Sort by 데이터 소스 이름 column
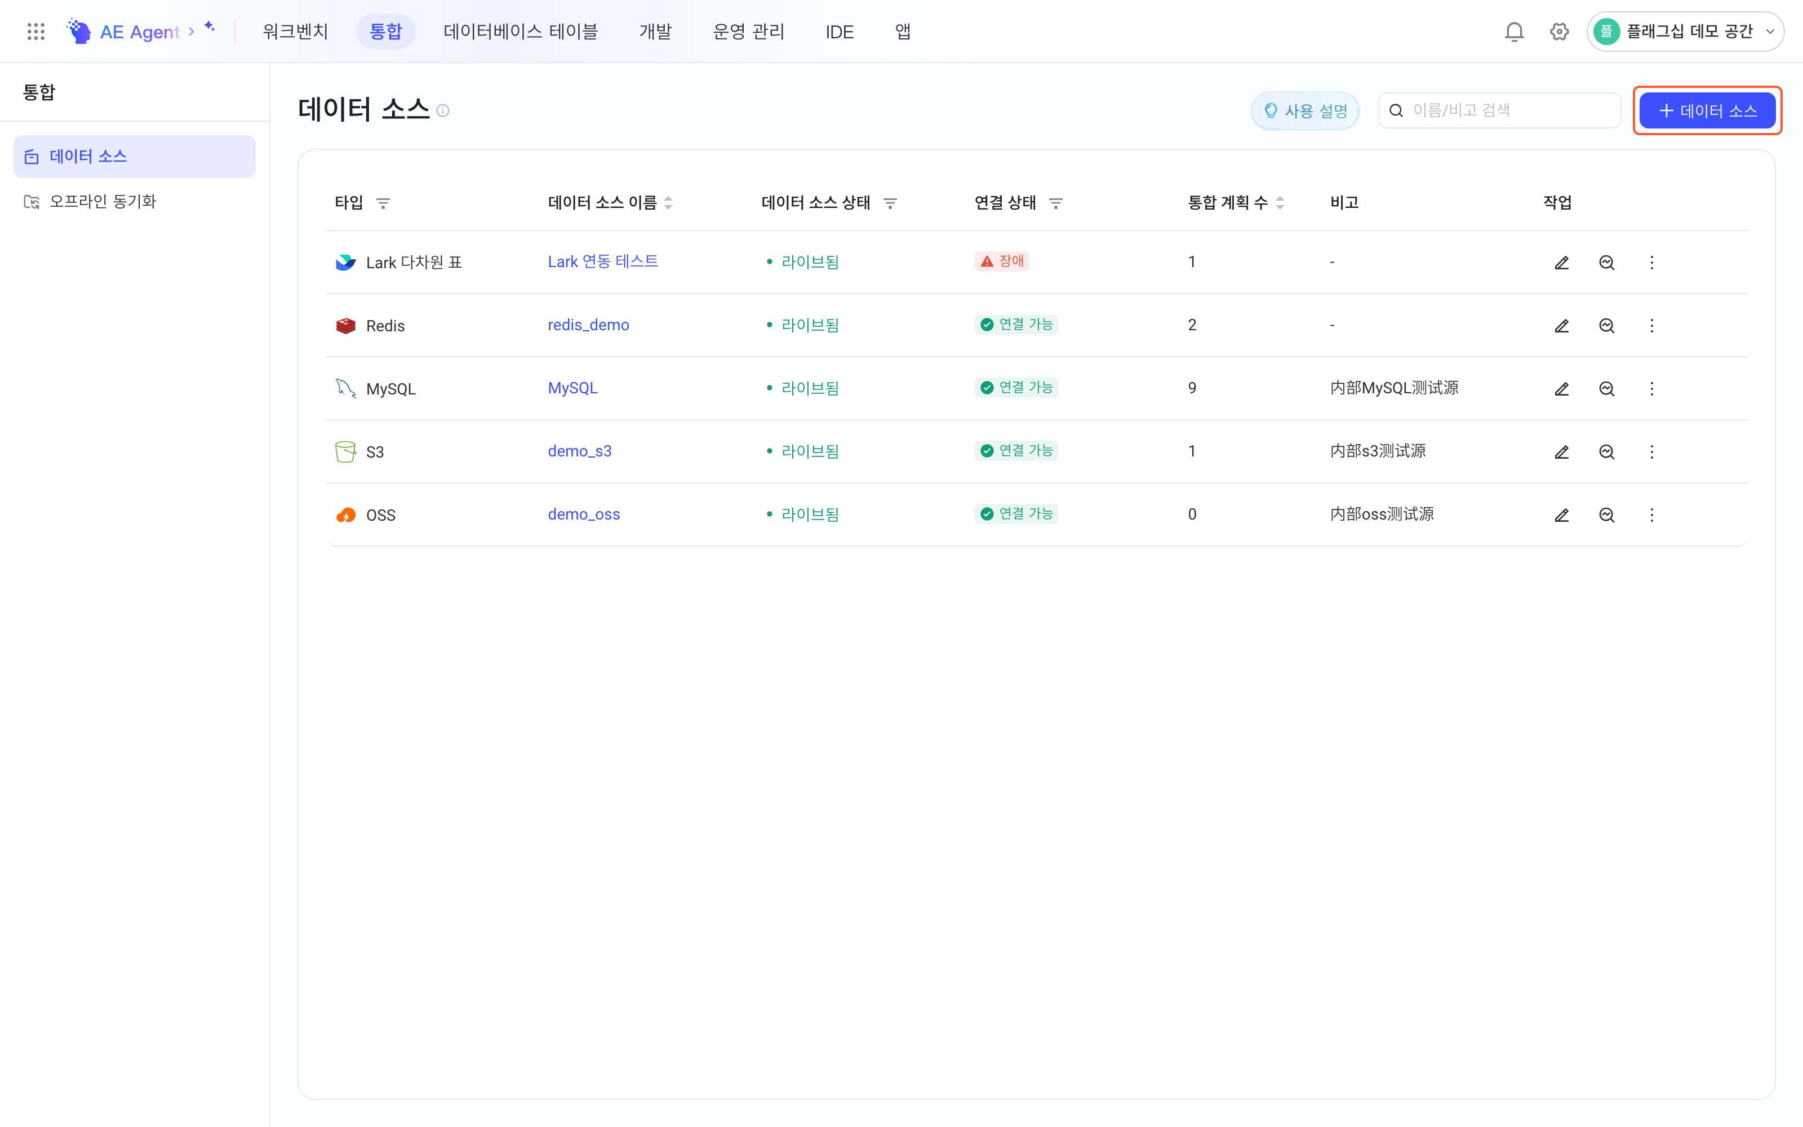The image size is (1803, 1127). pyautogui.click(x=668, y=203)
